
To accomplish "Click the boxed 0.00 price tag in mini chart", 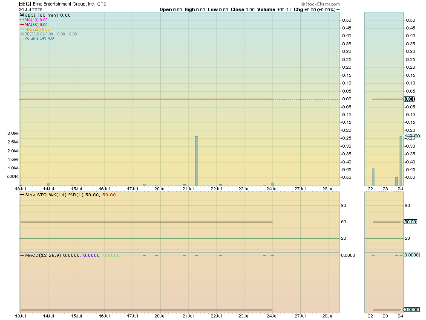I will point(409,99).
